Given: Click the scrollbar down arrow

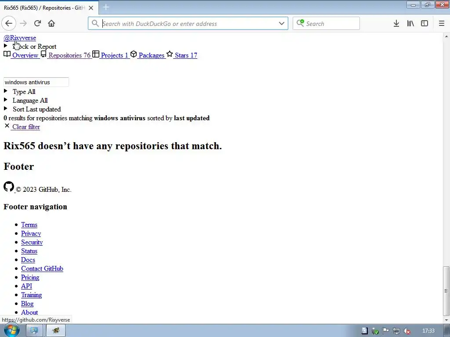Looking at the screenshot, I should click(446, 320).
